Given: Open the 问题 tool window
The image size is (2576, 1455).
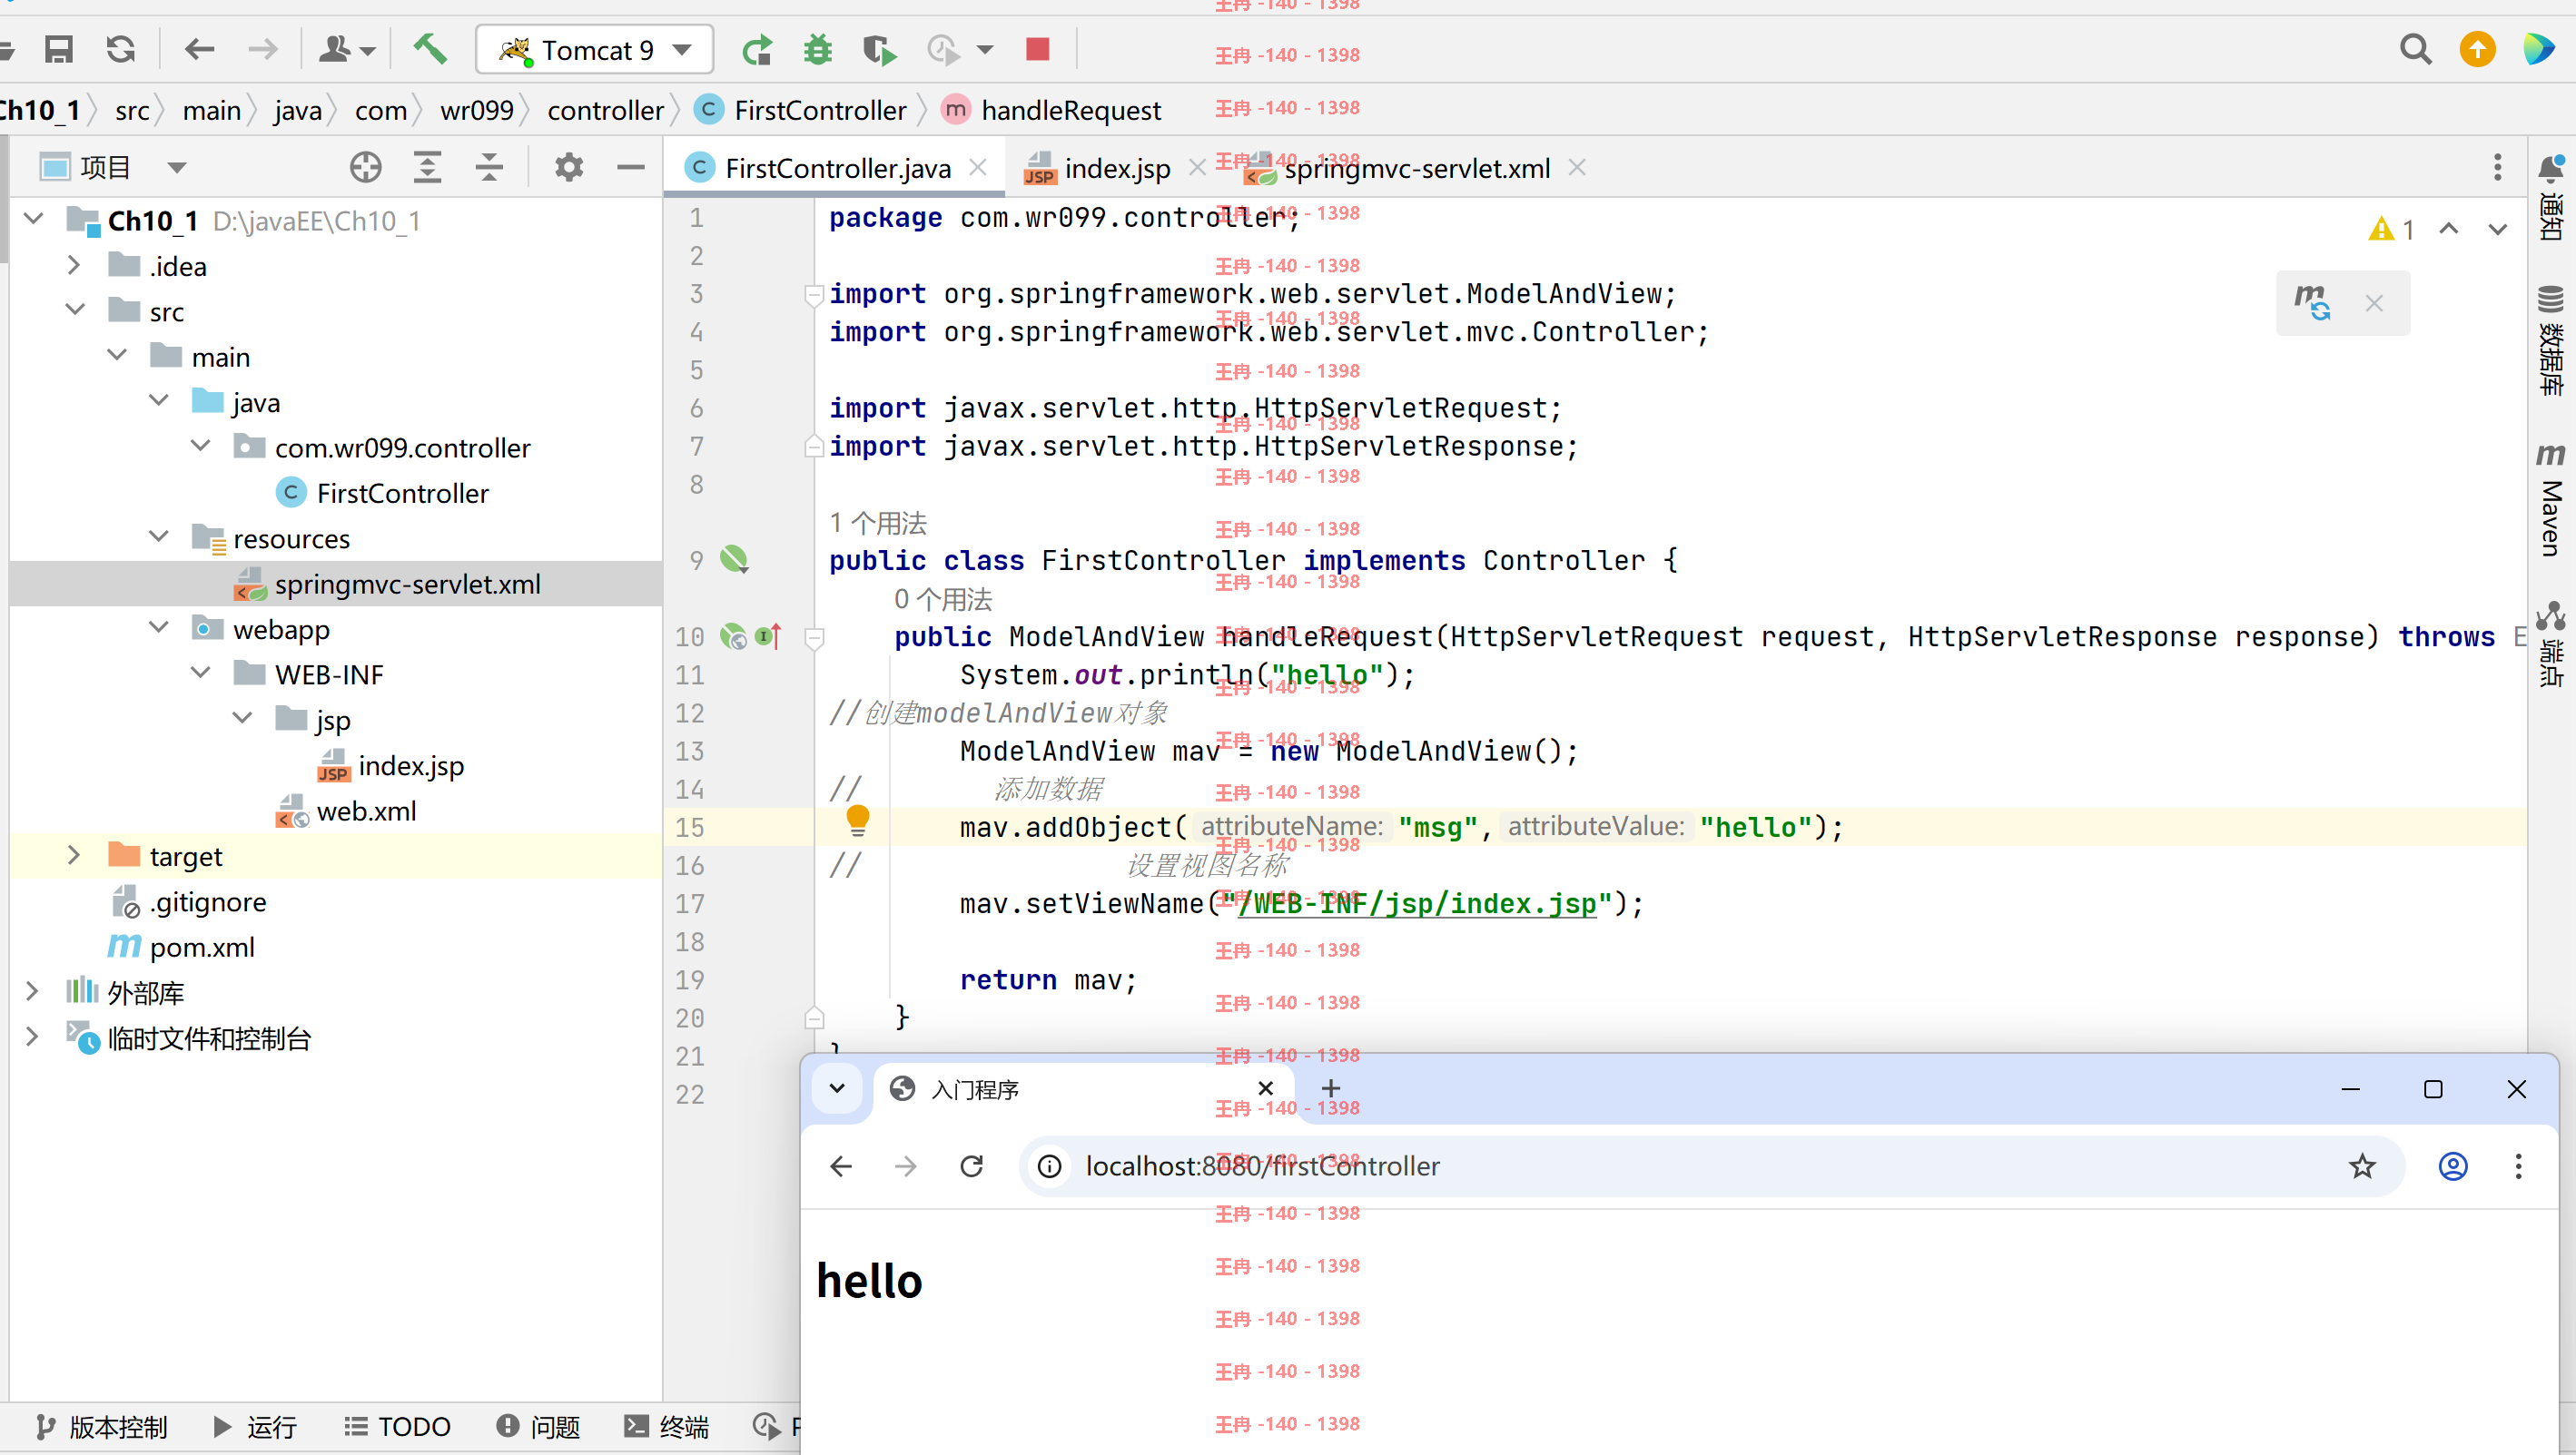Looking at the screenshot, I should (538, 1426).
